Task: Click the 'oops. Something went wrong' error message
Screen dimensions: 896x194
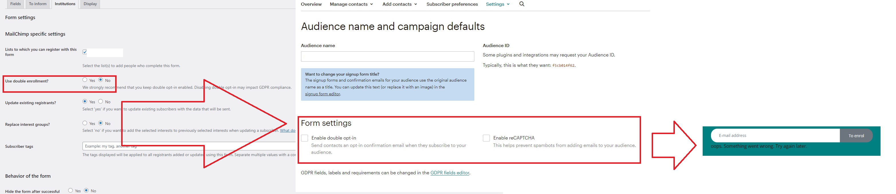Action: pos(759,146)
